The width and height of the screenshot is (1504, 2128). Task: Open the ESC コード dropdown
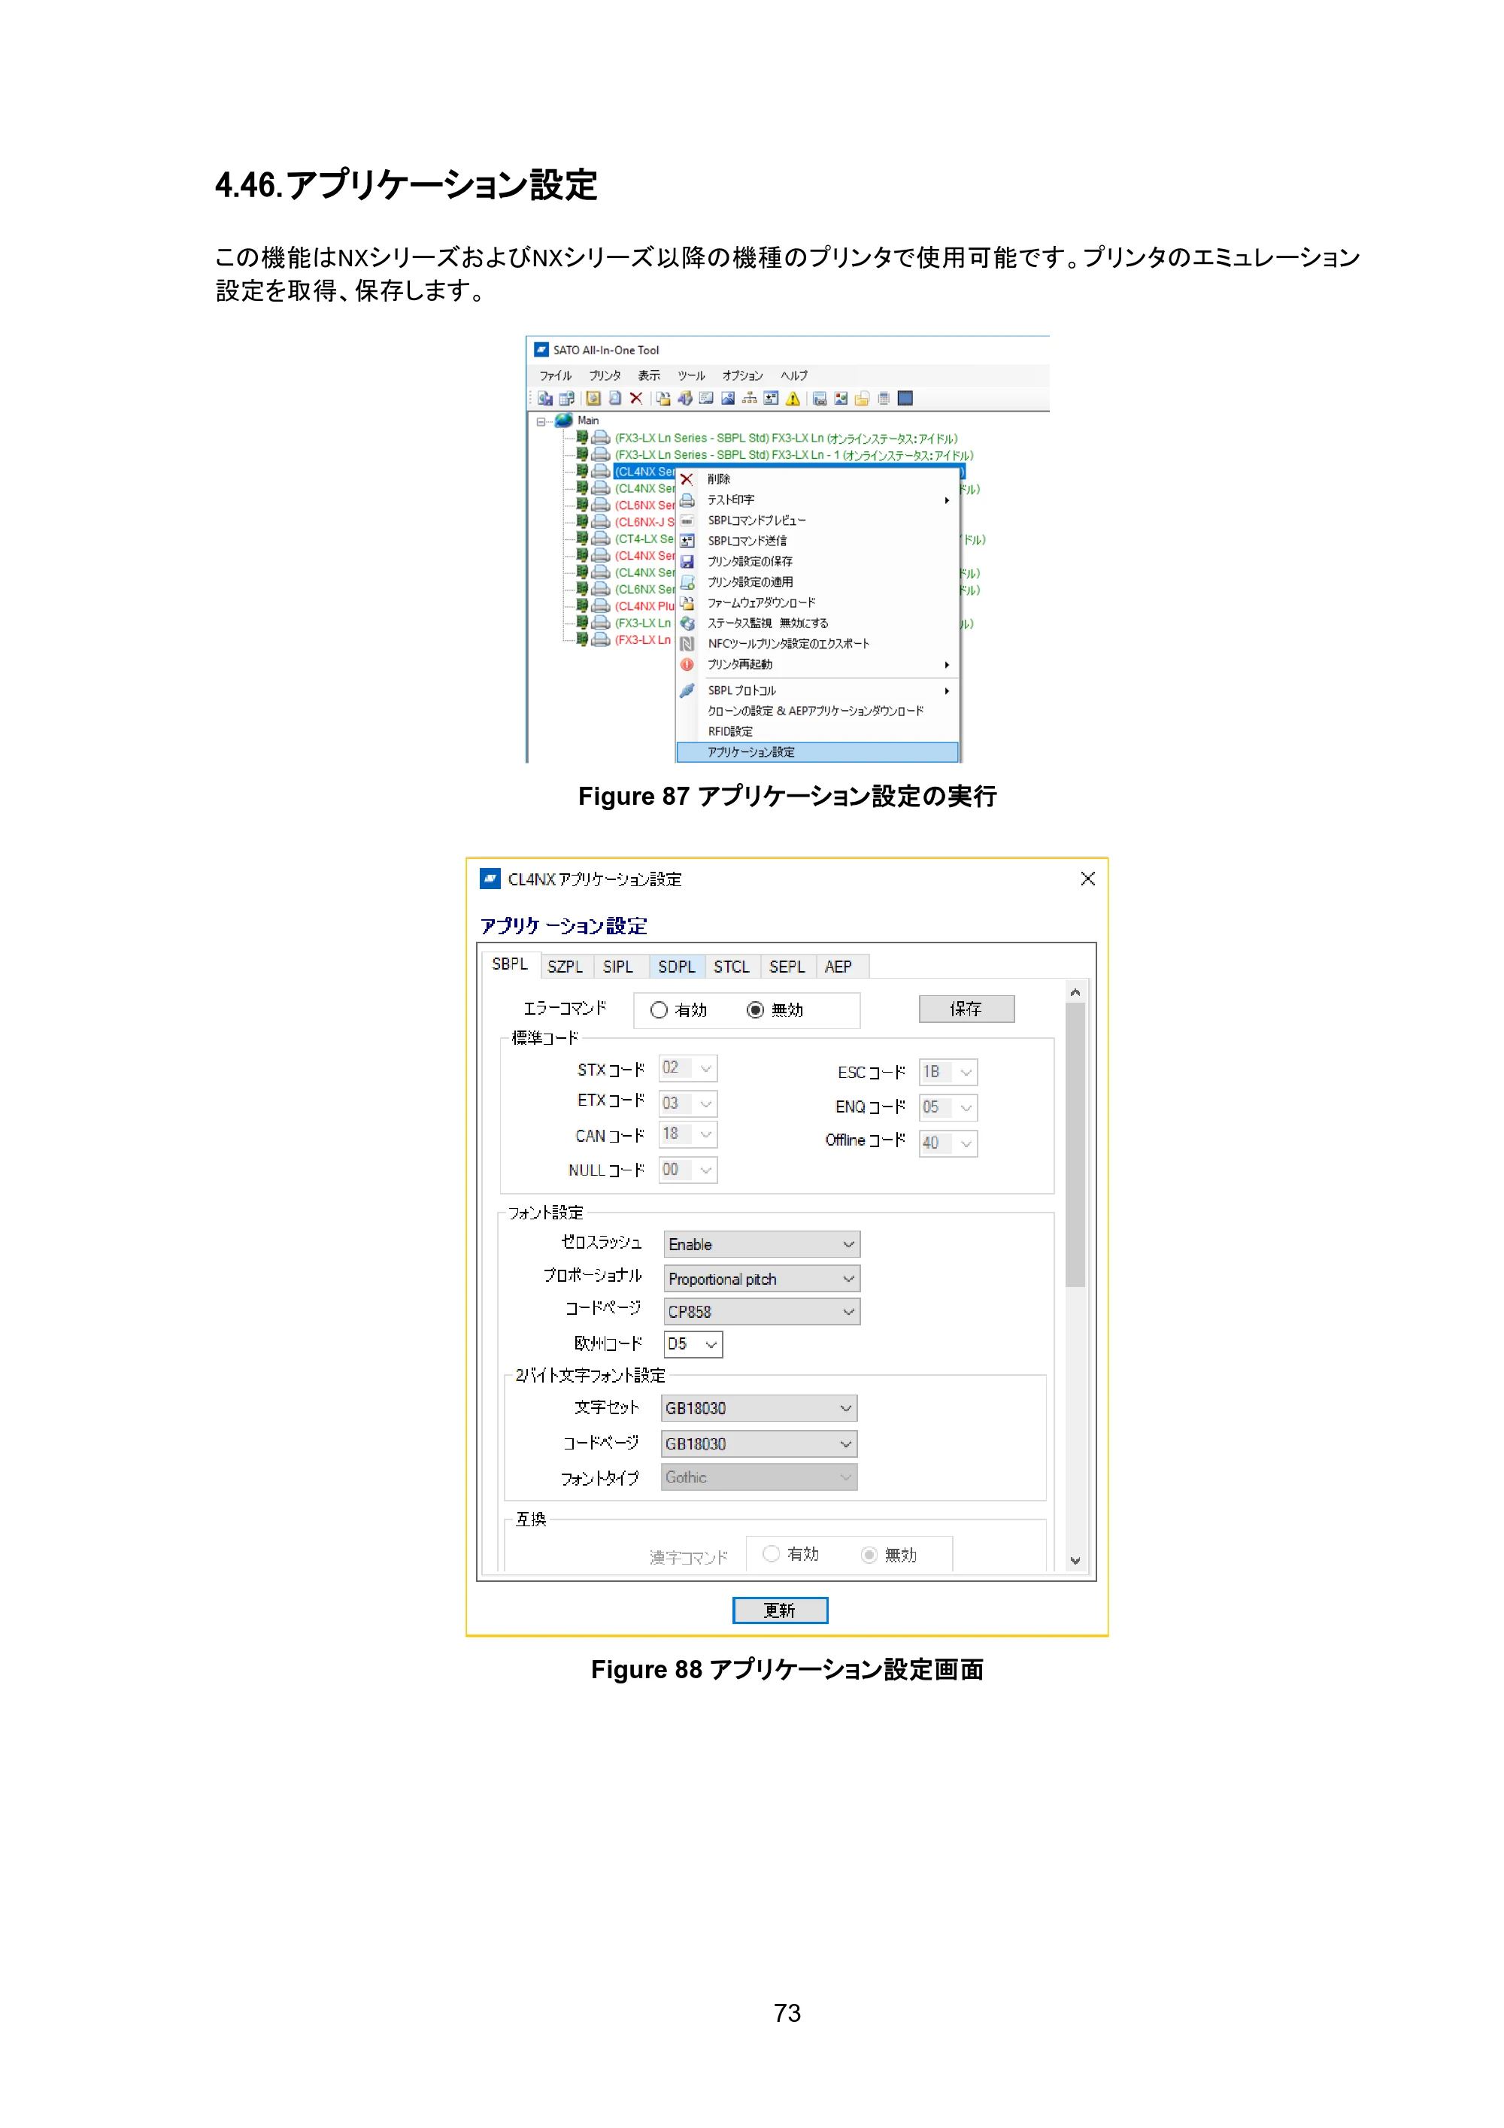point(948,1073)
